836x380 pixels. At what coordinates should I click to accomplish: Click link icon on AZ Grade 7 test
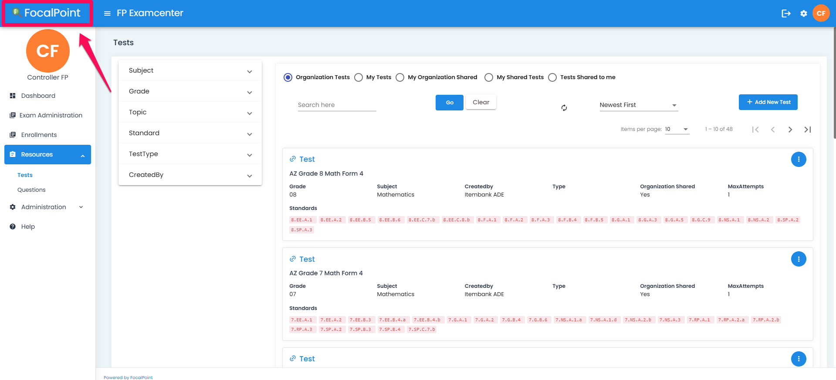[x=293, y=259]
